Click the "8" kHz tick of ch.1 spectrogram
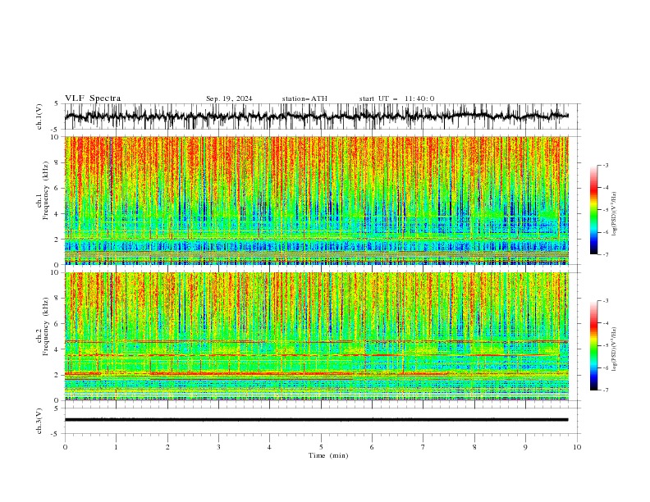 point(58,162)
